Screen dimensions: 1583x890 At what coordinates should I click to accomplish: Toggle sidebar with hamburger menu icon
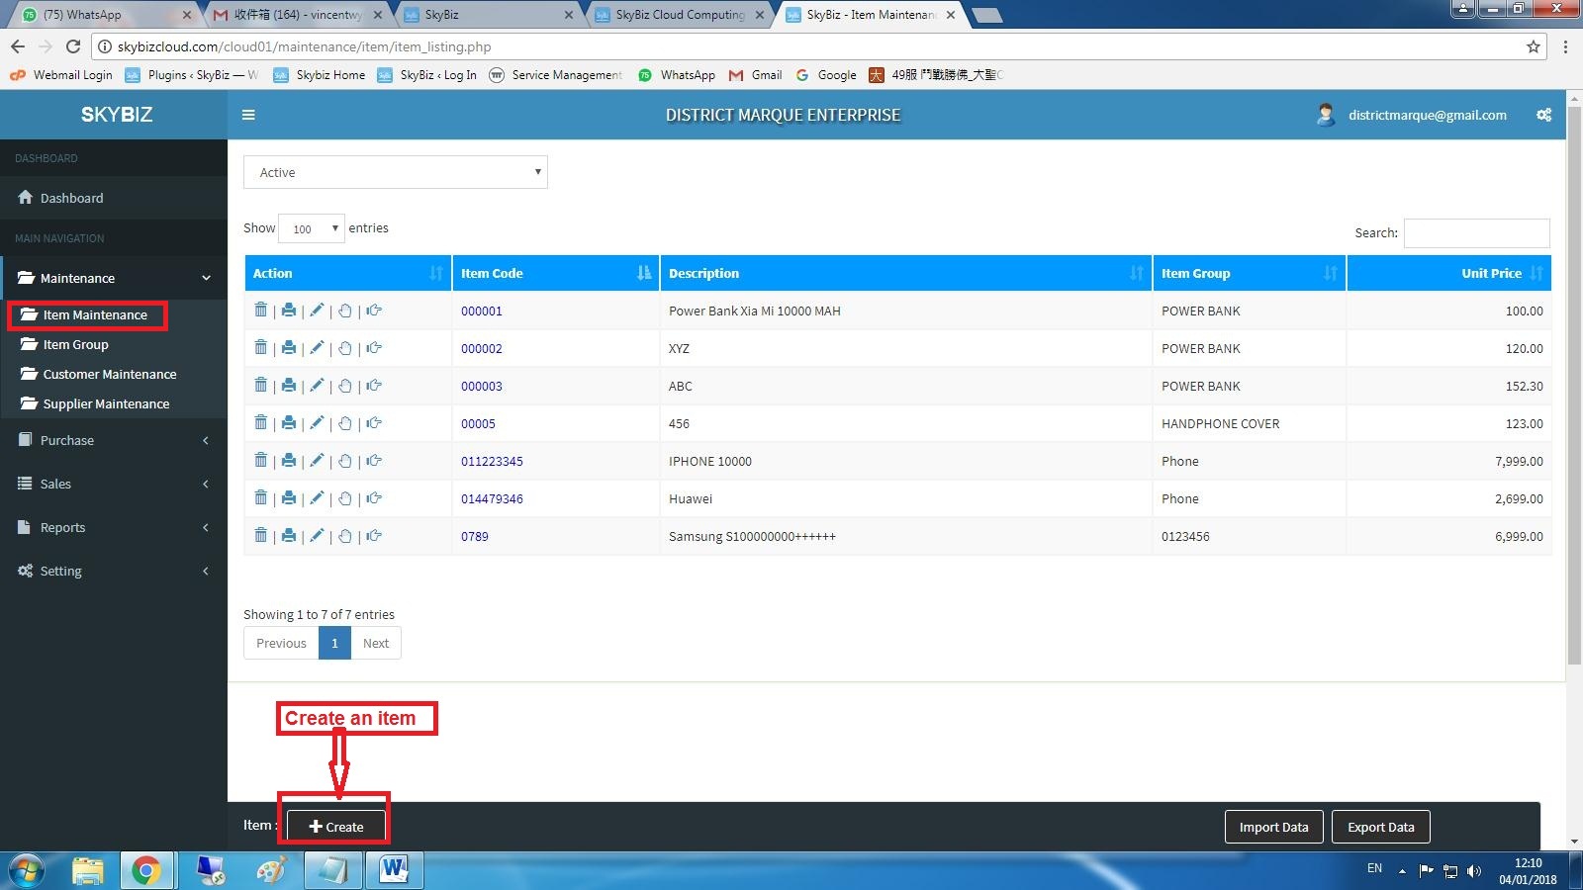(x=248, y=115)
